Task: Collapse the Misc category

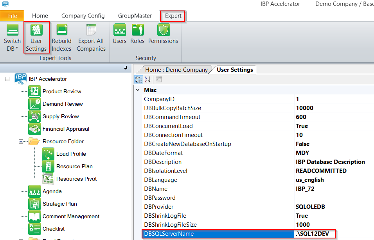Action: pos(138,90)
